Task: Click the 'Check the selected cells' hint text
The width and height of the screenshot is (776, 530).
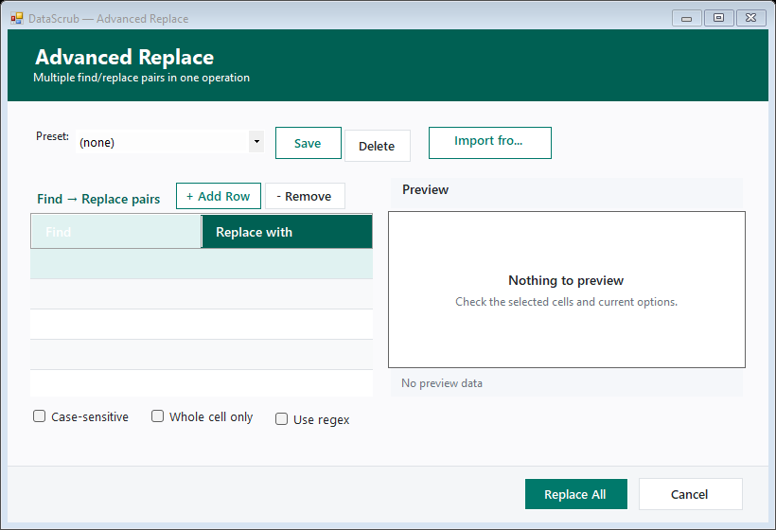Action: tap(566, 302)
